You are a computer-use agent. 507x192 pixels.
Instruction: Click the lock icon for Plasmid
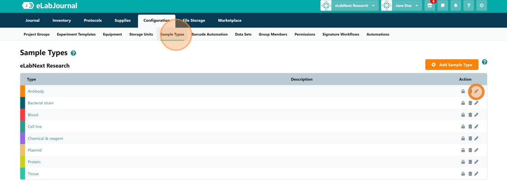coord(463,150)
